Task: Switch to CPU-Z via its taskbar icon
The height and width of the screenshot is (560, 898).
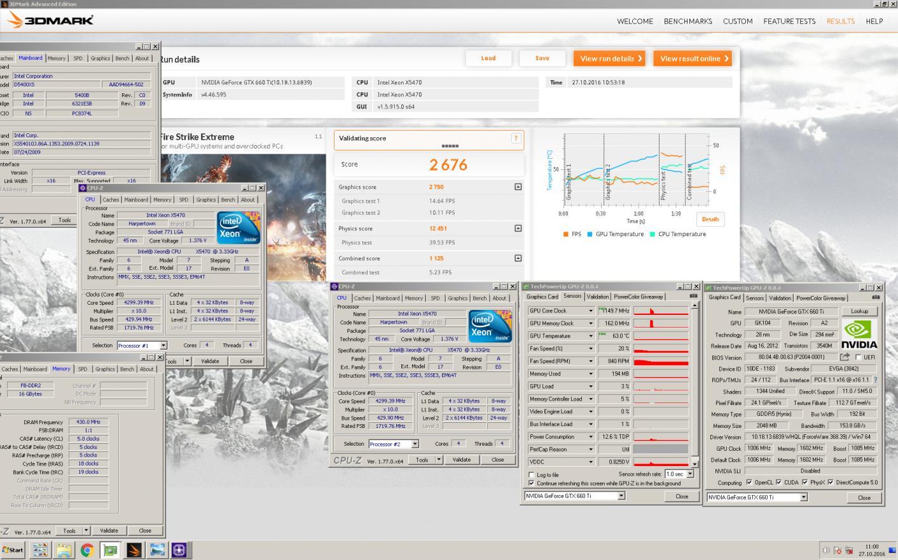Action: [x=179, y=550]
